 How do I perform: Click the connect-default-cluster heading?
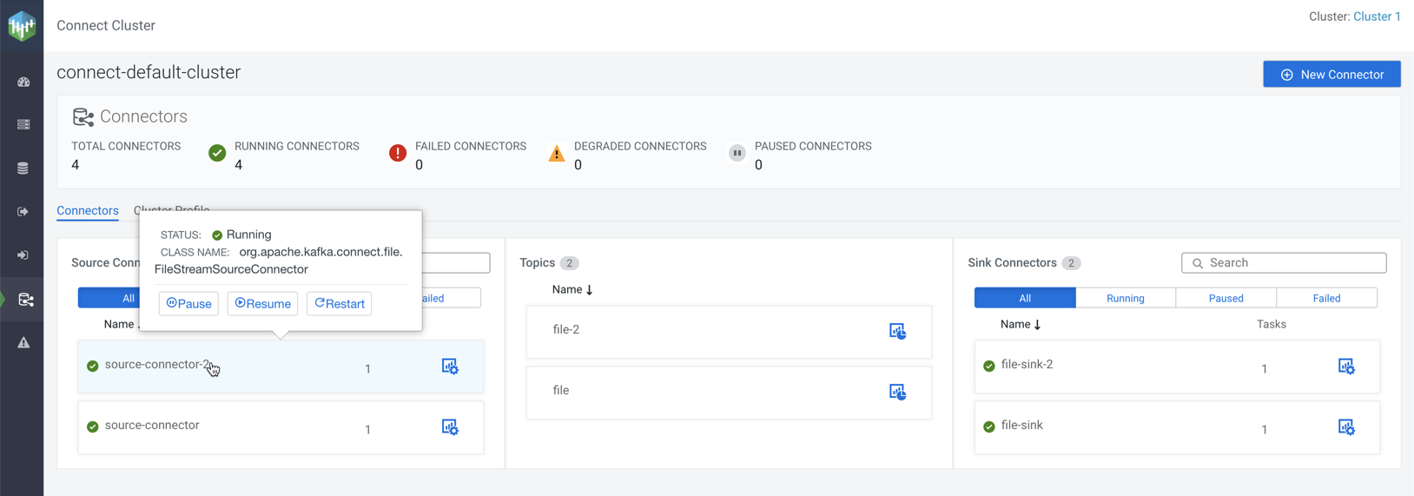149,73
